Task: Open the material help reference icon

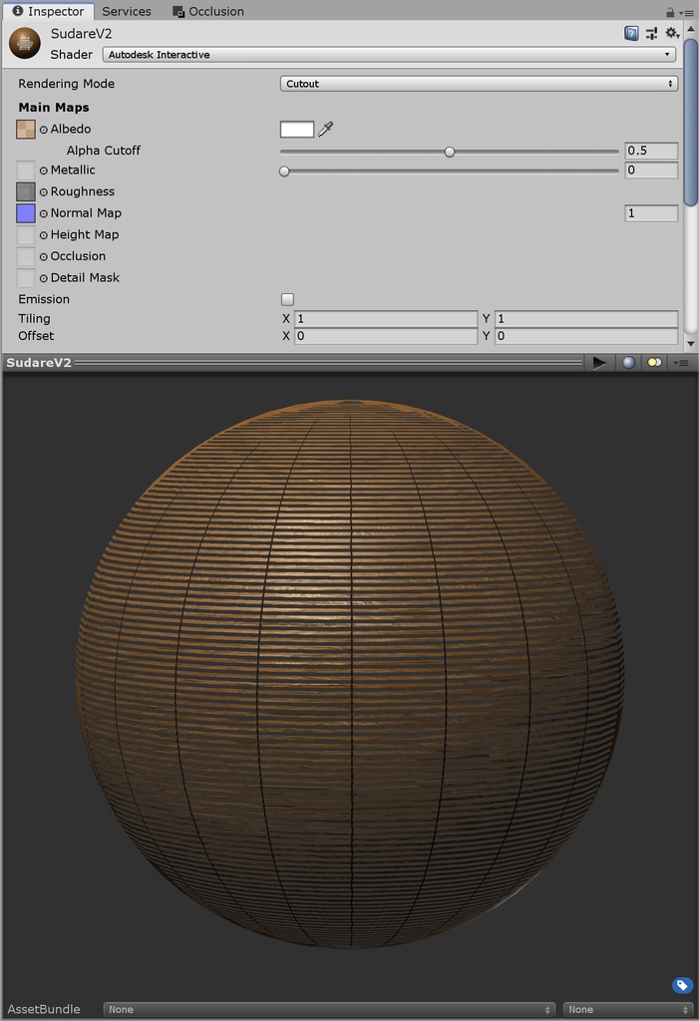Action: [x=631, y=33]
